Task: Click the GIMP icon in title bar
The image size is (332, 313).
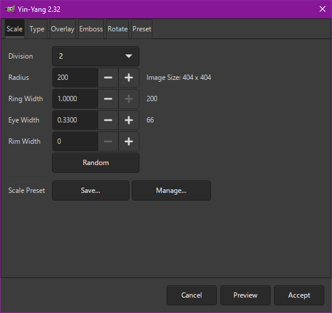Action: coord(10,9)
